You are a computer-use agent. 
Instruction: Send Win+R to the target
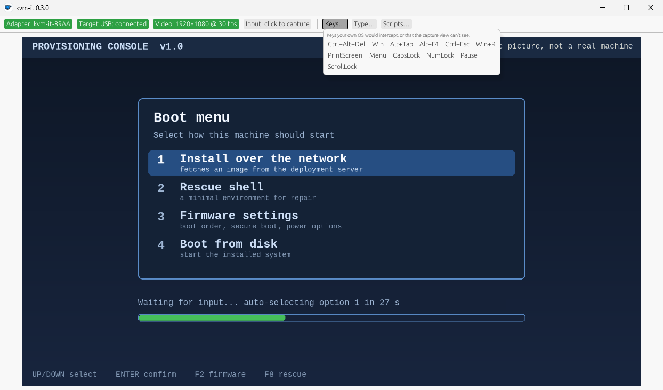[486, 44]
